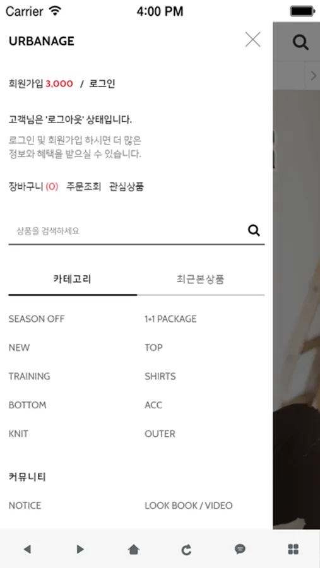The width and height of the screenshot is (320, 568).
Task: Open the grid menu icon in the bottom bar
Action: [x=293, y=549]
